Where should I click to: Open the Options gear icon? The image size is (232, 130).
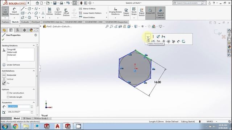(90, 3)
